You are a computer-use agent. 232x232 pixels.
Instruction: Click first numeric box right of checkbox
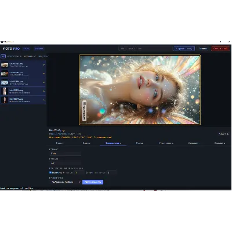[79, 172]
